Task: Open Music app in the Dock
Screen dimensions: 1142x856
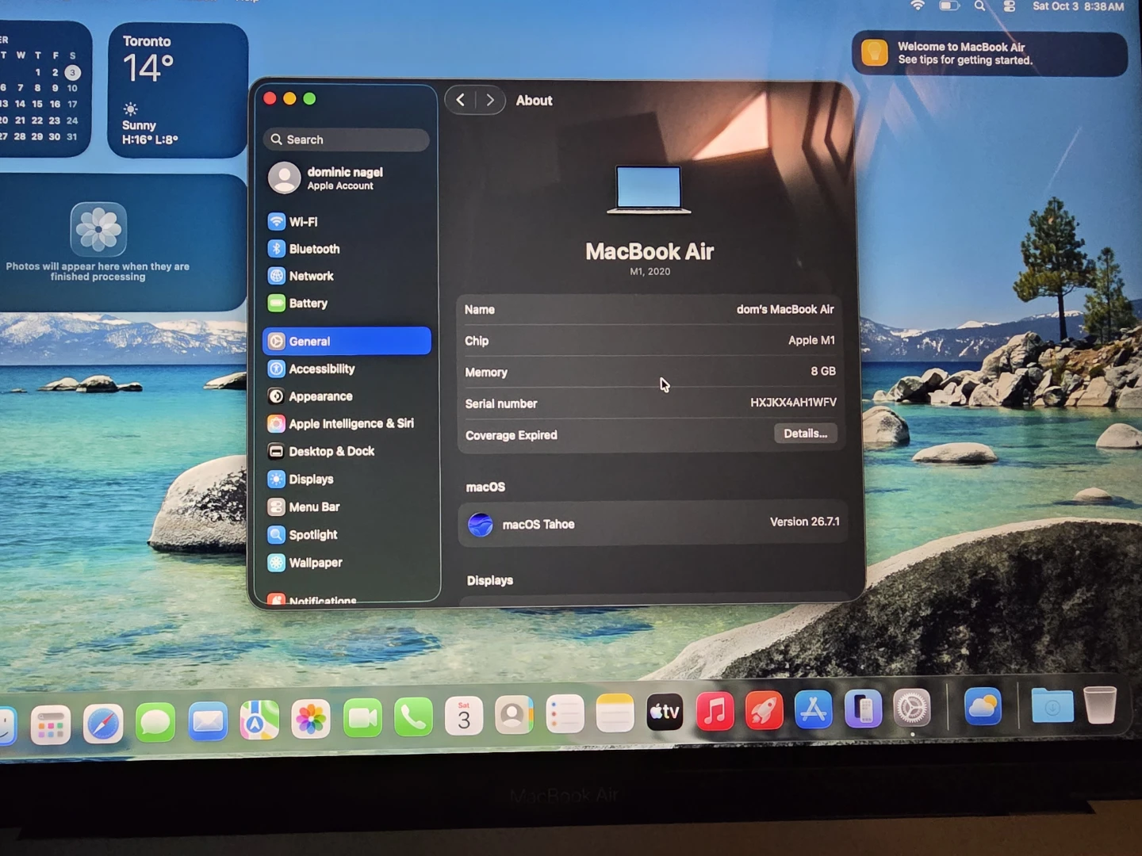Action: pyautogui.click(x=715, y=710)
